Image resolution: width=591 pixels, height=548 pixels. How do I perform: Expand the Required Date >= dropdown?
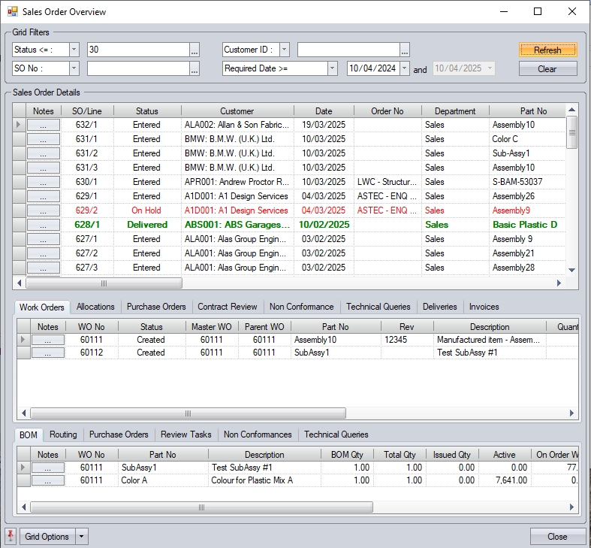[332, 69]
